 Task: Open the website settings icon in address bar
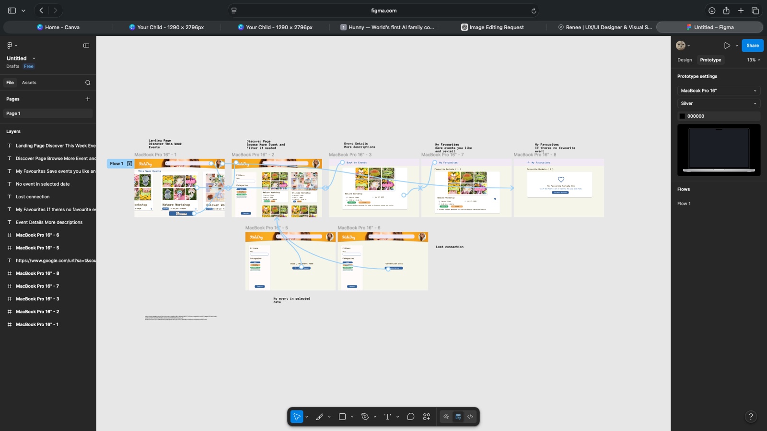(234, 11)
